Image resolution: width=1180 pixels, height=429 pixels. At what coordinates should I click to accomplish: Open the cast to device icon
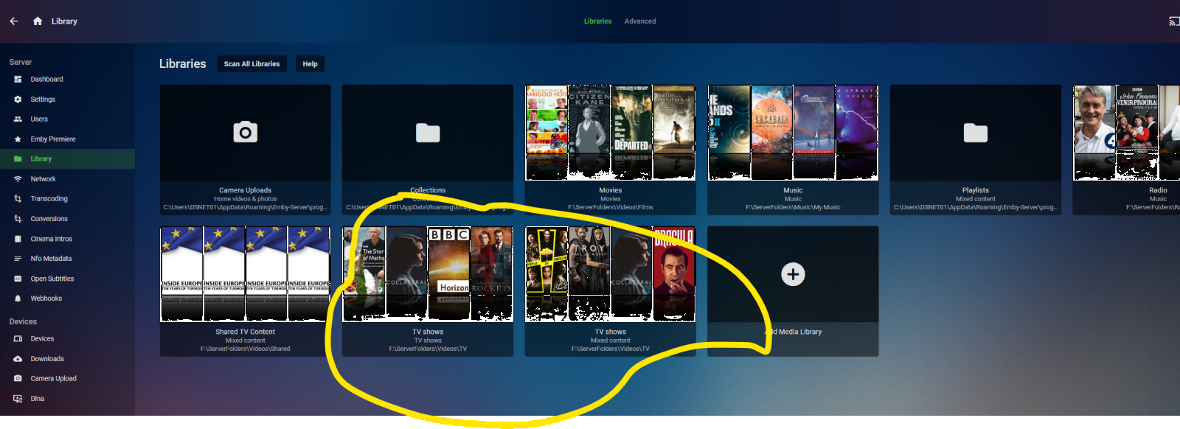tap(1174, 21)
